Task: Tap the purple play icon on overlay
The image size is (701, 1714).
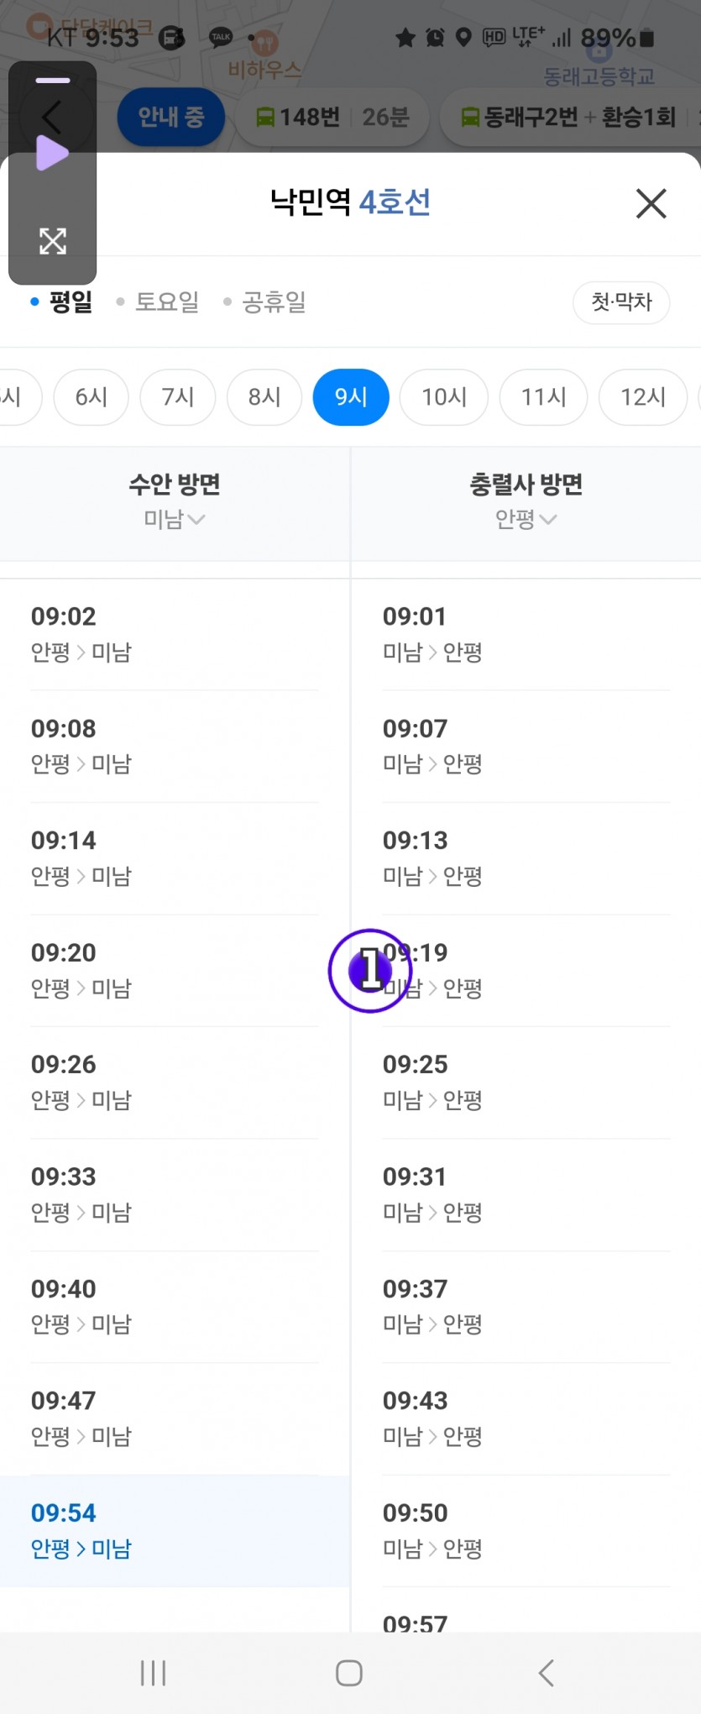Action: point(52,154)
